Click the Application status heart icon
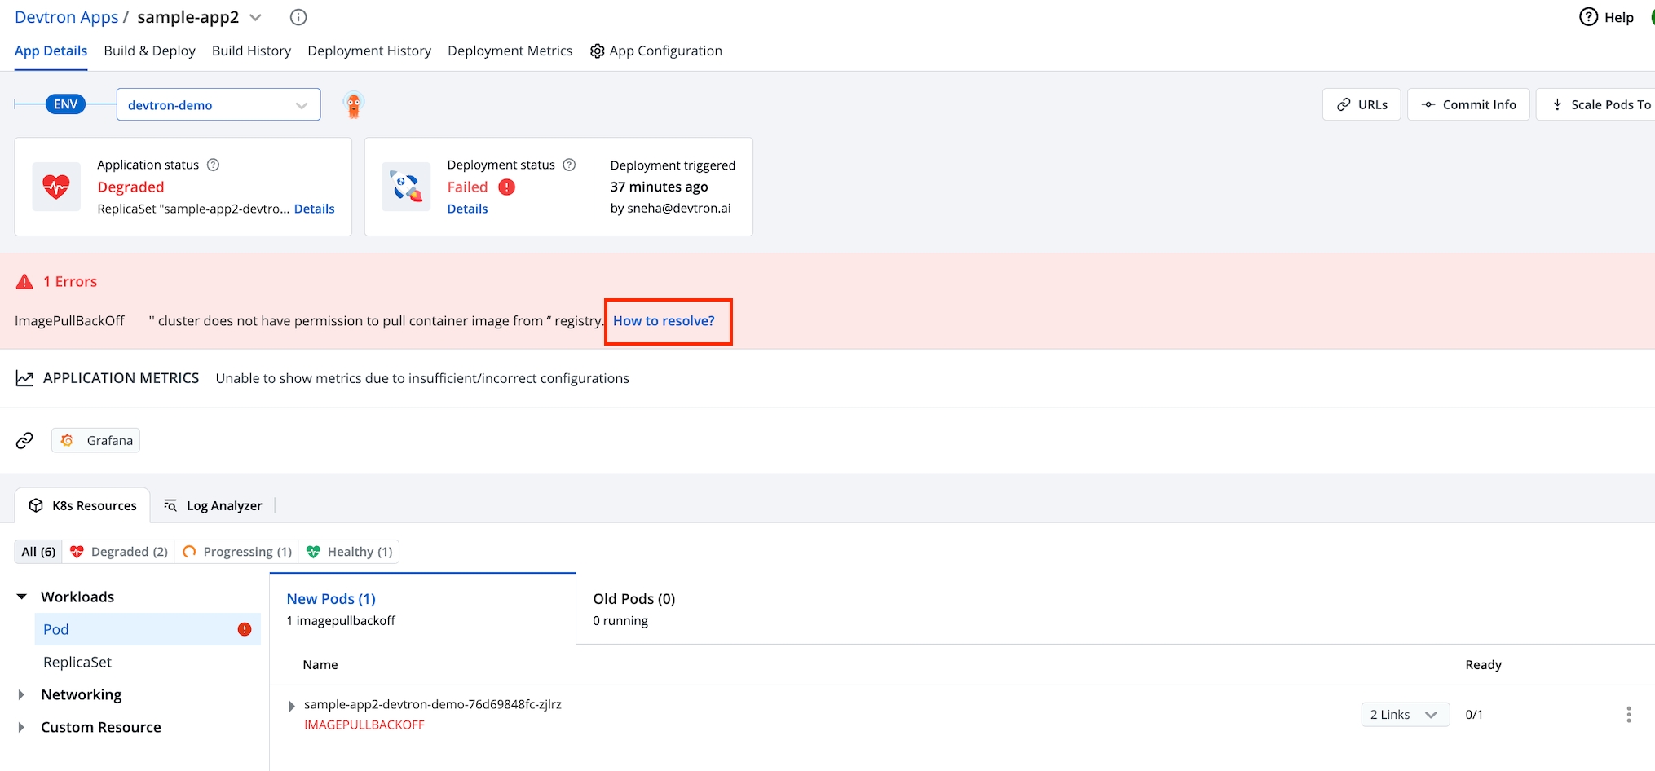This screenshot has height=771, width=1655. (56, 187)
